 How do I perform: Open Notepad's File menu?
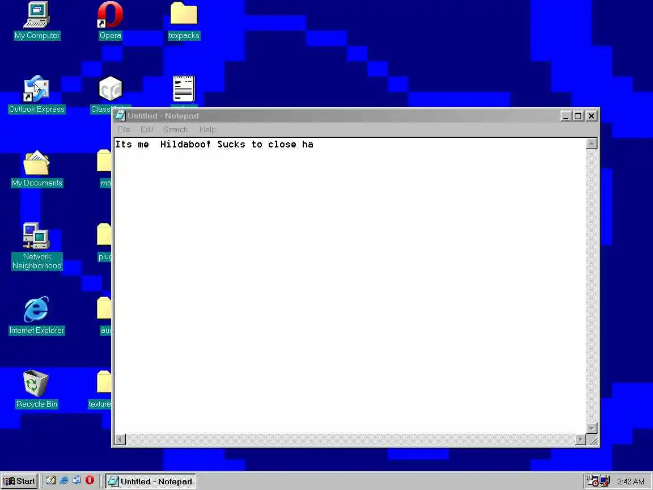[x=124, y=129]
